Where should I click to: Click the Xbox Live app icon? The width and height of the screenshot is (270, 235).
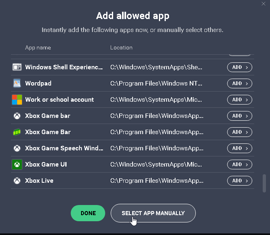pos(17,181)
